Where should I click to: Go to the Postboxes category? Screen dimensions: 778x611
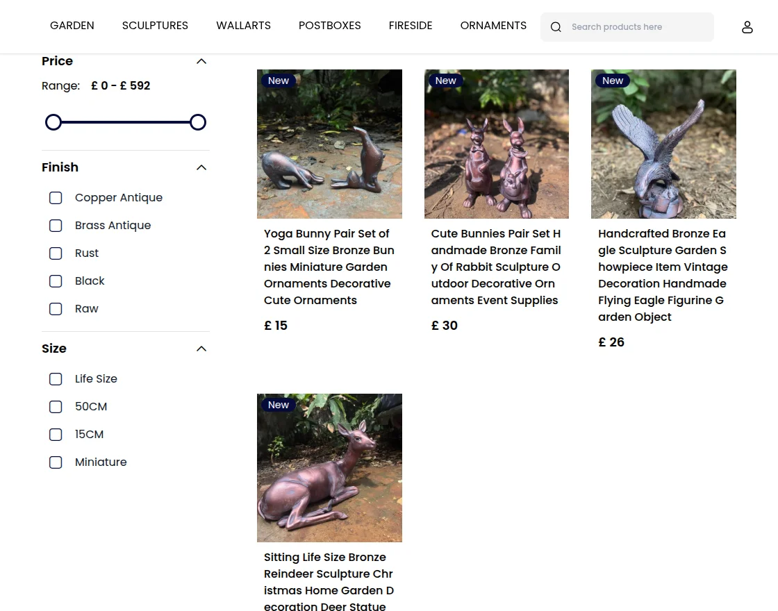tap(329, 26)
